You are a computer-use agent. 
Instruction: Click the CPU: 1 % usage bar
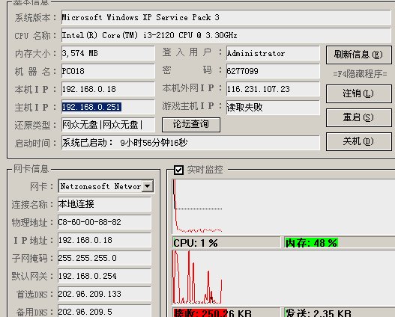coord(226,243)
